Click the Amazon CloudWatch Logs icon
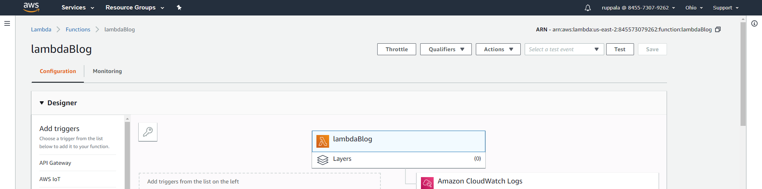The height and width of the screenshot is (189, 762). pos(427,183)
